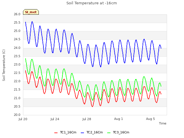The image size is (184, 138).
Task: Select the TC2_16Cm legend entry
Action: (92, 132)
